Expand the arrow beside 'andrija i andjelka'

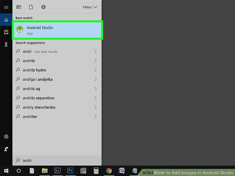tap(95, 79)
